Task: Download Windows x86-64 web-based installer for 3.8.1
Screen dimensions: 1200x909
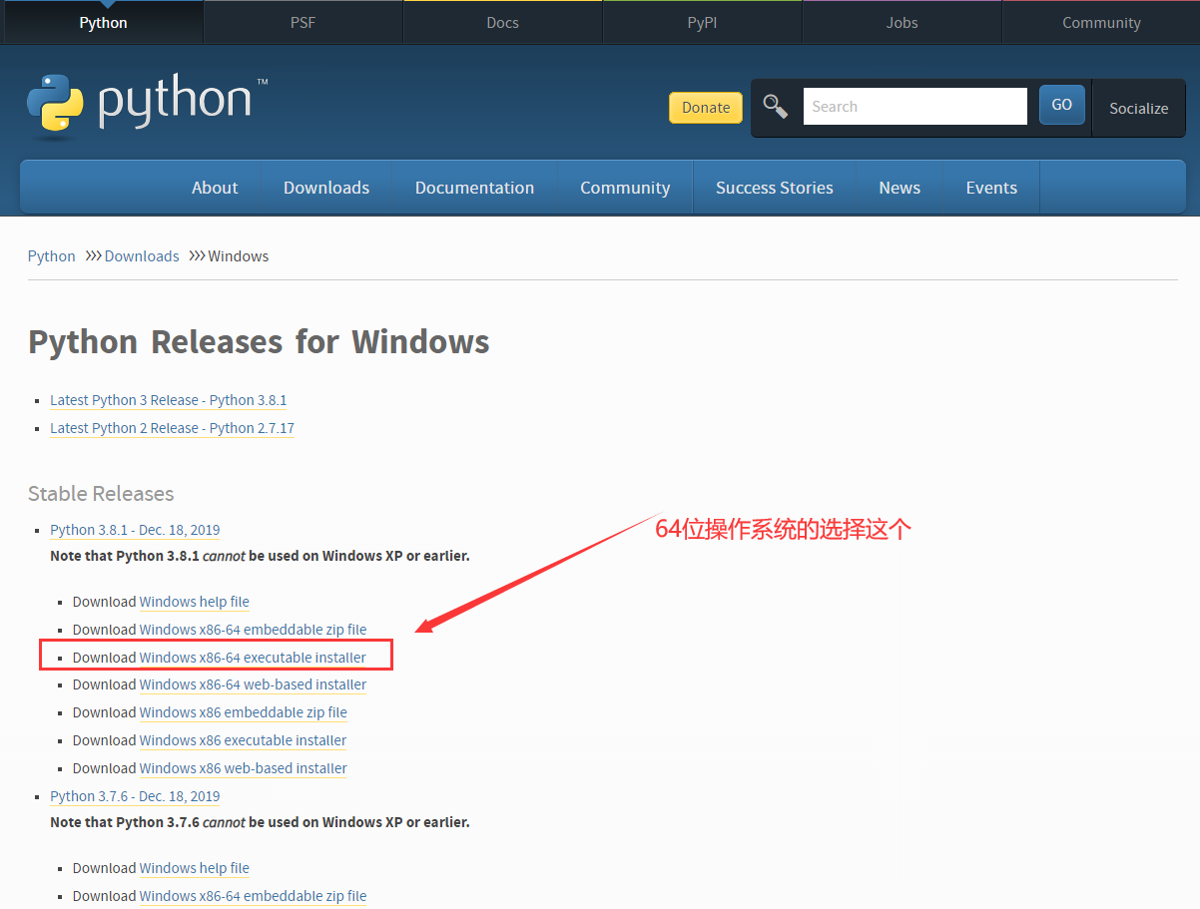Action: [x=253, y=684]
